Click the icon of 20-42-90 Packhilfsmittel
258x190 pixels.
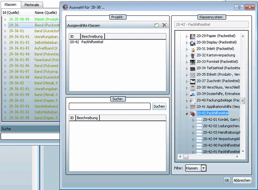point(199,146)
